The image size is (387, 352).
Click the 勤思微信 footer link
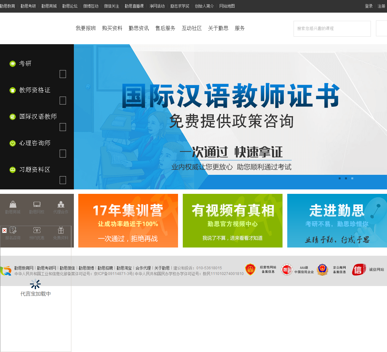click(67, 268)
